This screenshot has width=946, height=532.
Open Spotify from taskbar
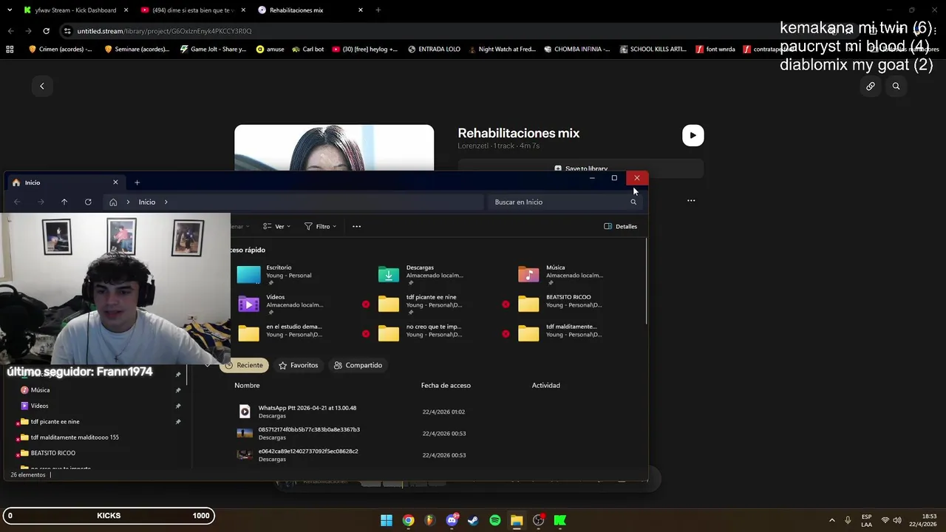(495, 520)
